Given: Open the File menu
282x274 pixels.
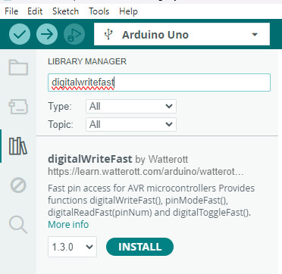Looking at the screenshot, I should pos(11,11).
